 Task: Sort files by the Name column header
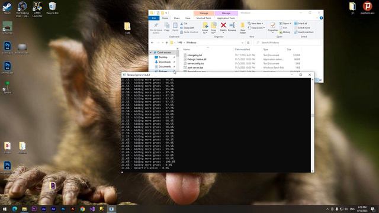(187, 50)
